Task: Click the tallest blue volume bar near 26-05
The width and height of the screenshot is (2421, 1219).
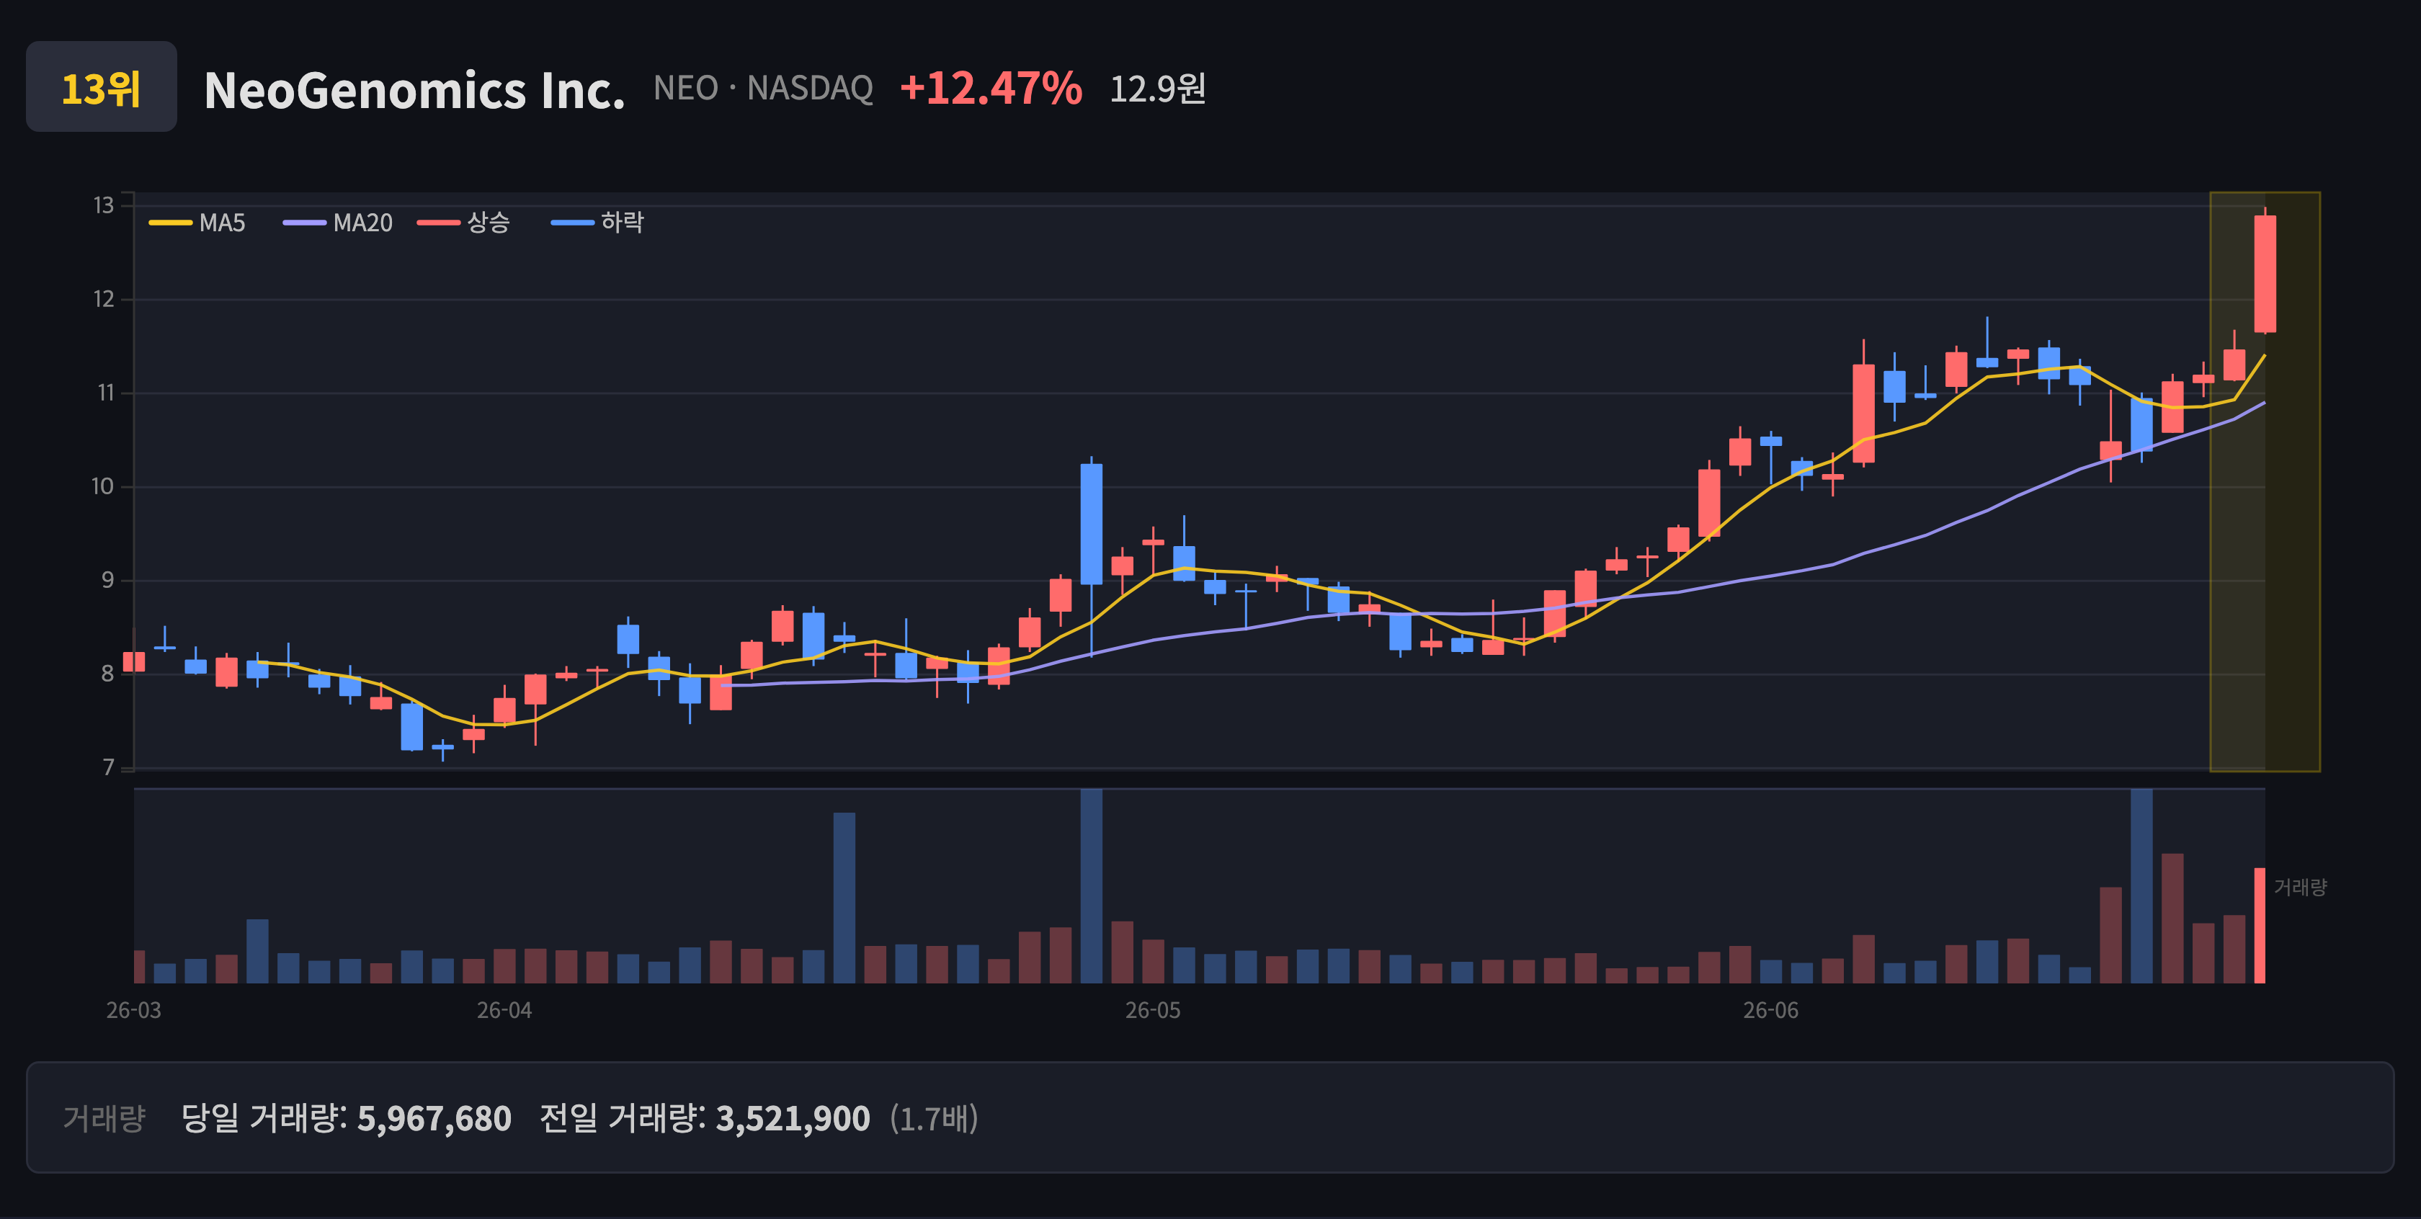Action: (1091, 885)
